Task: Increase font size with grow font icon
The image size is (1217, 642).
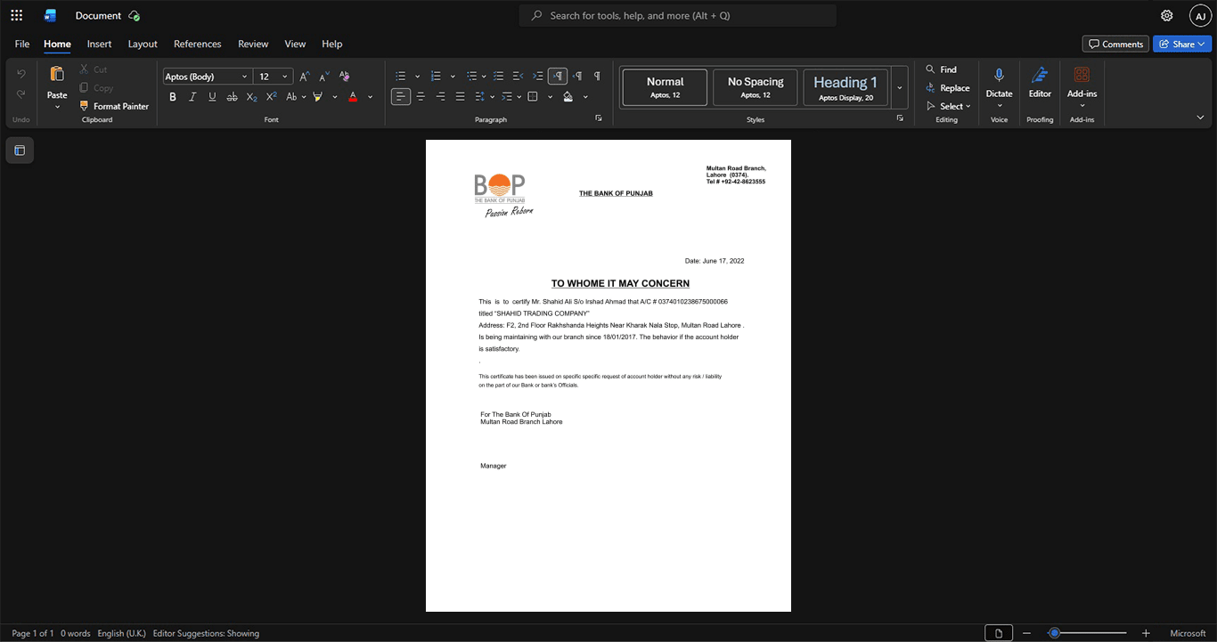Action: [305, 77]
